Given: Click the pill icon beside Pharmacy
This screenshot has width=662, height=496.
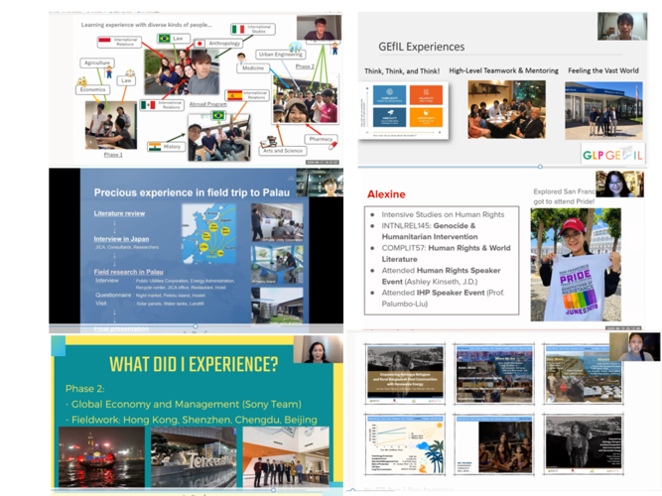Looking at the screenshot, I should tap(332, 146).
